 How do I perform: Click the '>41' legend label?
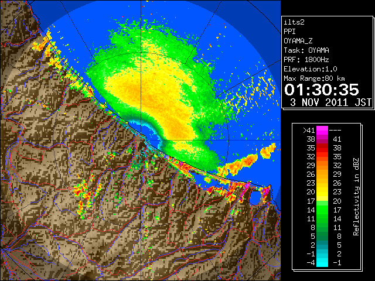tap(309, 131)
